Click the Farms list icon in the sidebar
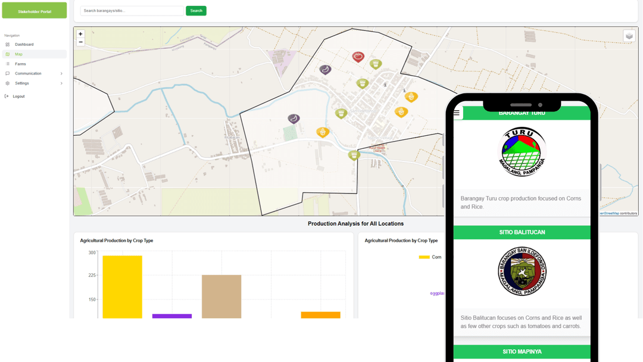The image size is (643, 362). (x=7, y=64)
